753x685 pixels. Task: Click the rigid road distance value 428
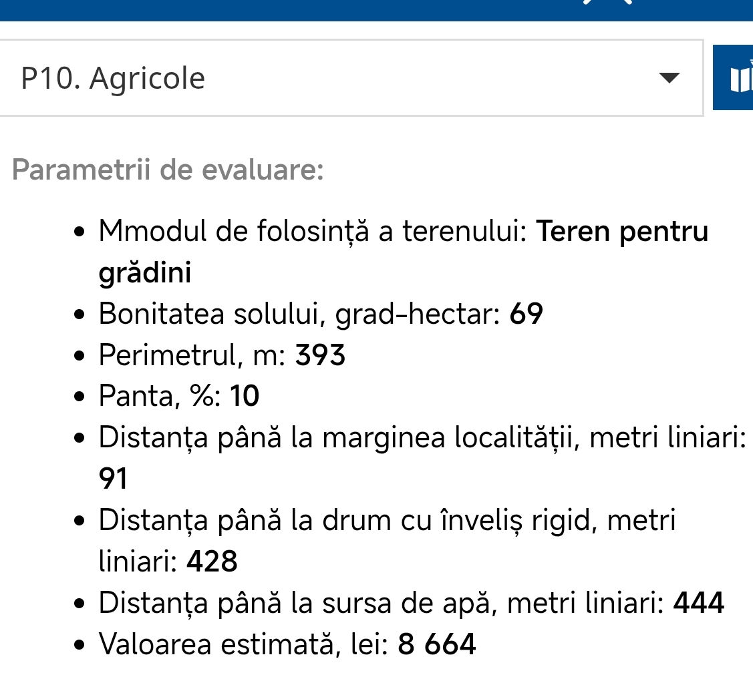[212, 561]
